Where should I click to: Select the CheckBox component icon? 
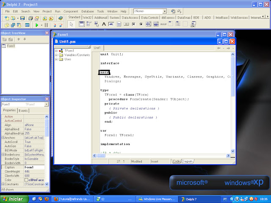point(134,24)
